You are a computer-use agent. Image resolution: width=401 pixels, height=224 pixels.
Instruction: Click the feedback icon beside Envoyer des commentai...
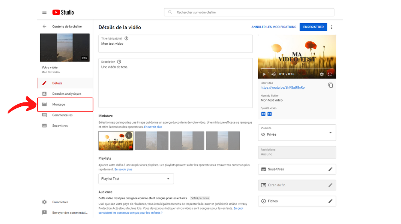44,212
